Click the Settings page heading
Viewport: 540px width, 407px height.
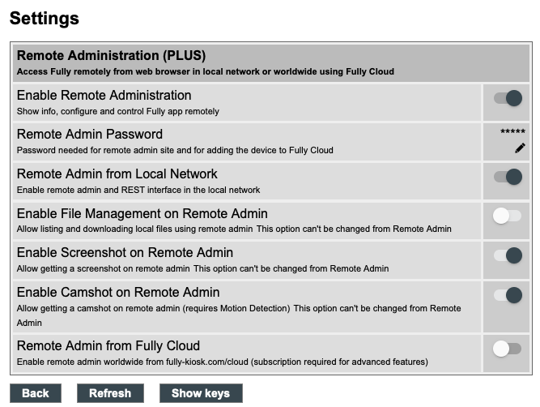tap(45, 18)
